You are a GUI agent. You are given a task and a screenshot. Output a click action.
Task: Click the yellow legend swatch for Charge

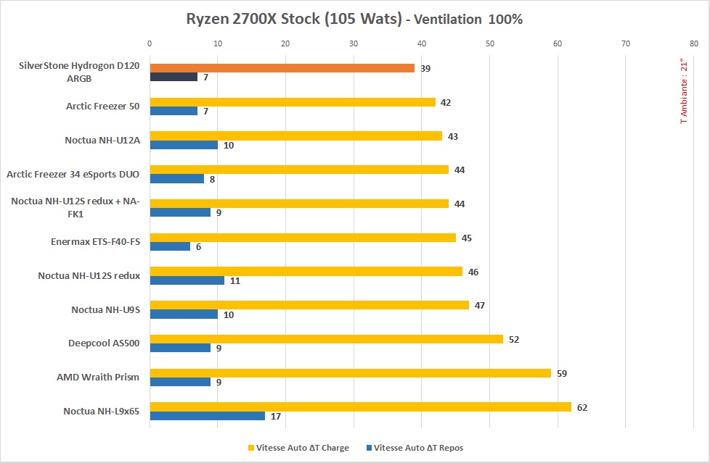[x=251, y=448]
